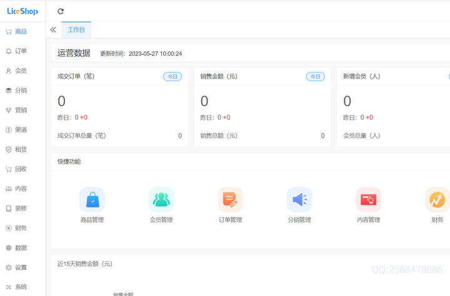Image resolution: width=450 pixels, height=296 pixels.
Task: Click 新增会员（人） card title
Action: (x=362, y=76)
